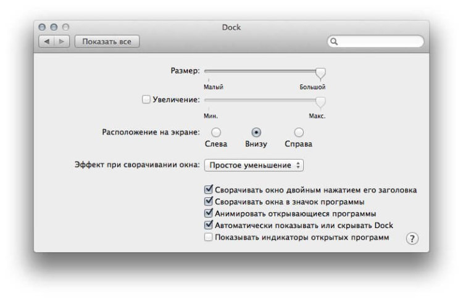Click the green zoom window button
The width and height of the screenshot is (463, 299).
pos(65,28)
